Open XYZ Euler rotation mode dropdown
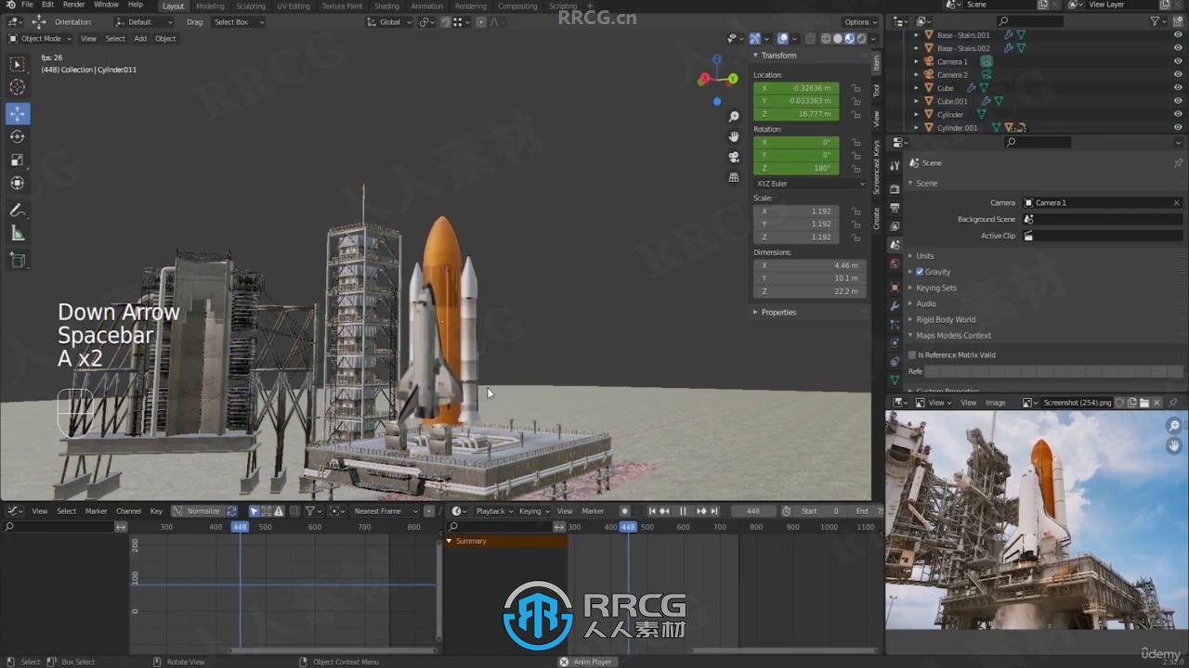Screen dimensions: 1189x668 [810, 184]
